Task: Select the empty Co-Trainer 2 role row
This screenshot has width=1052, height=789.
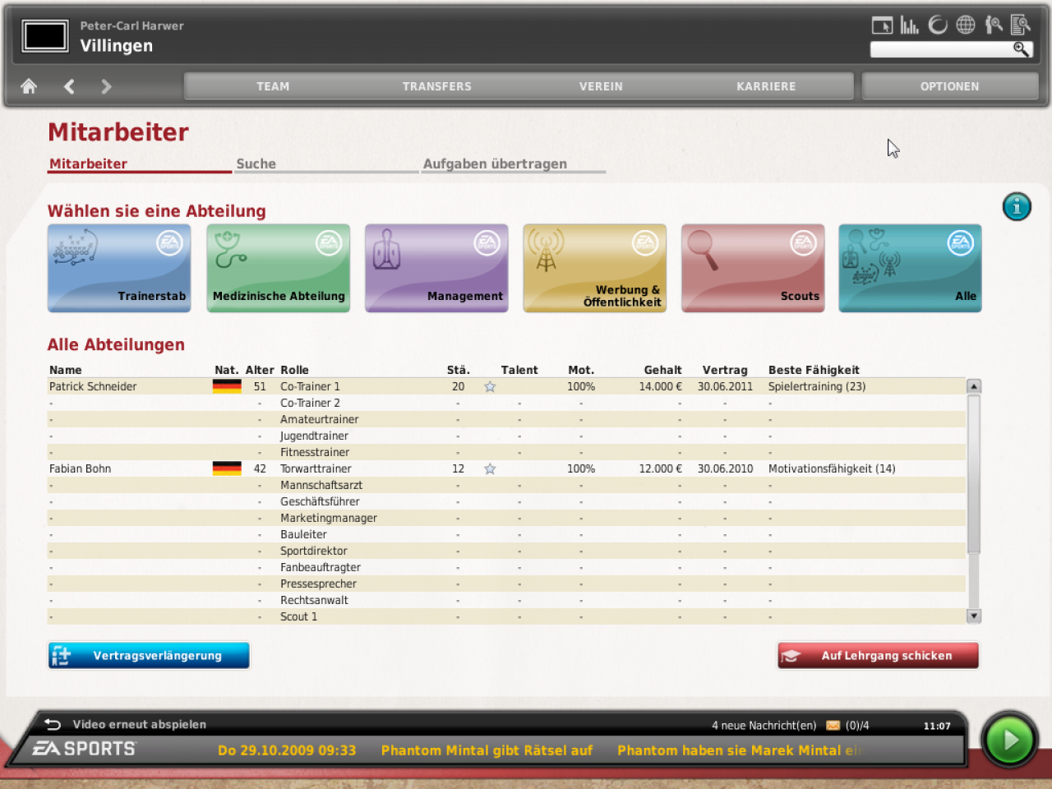Action: pos(506,403)
